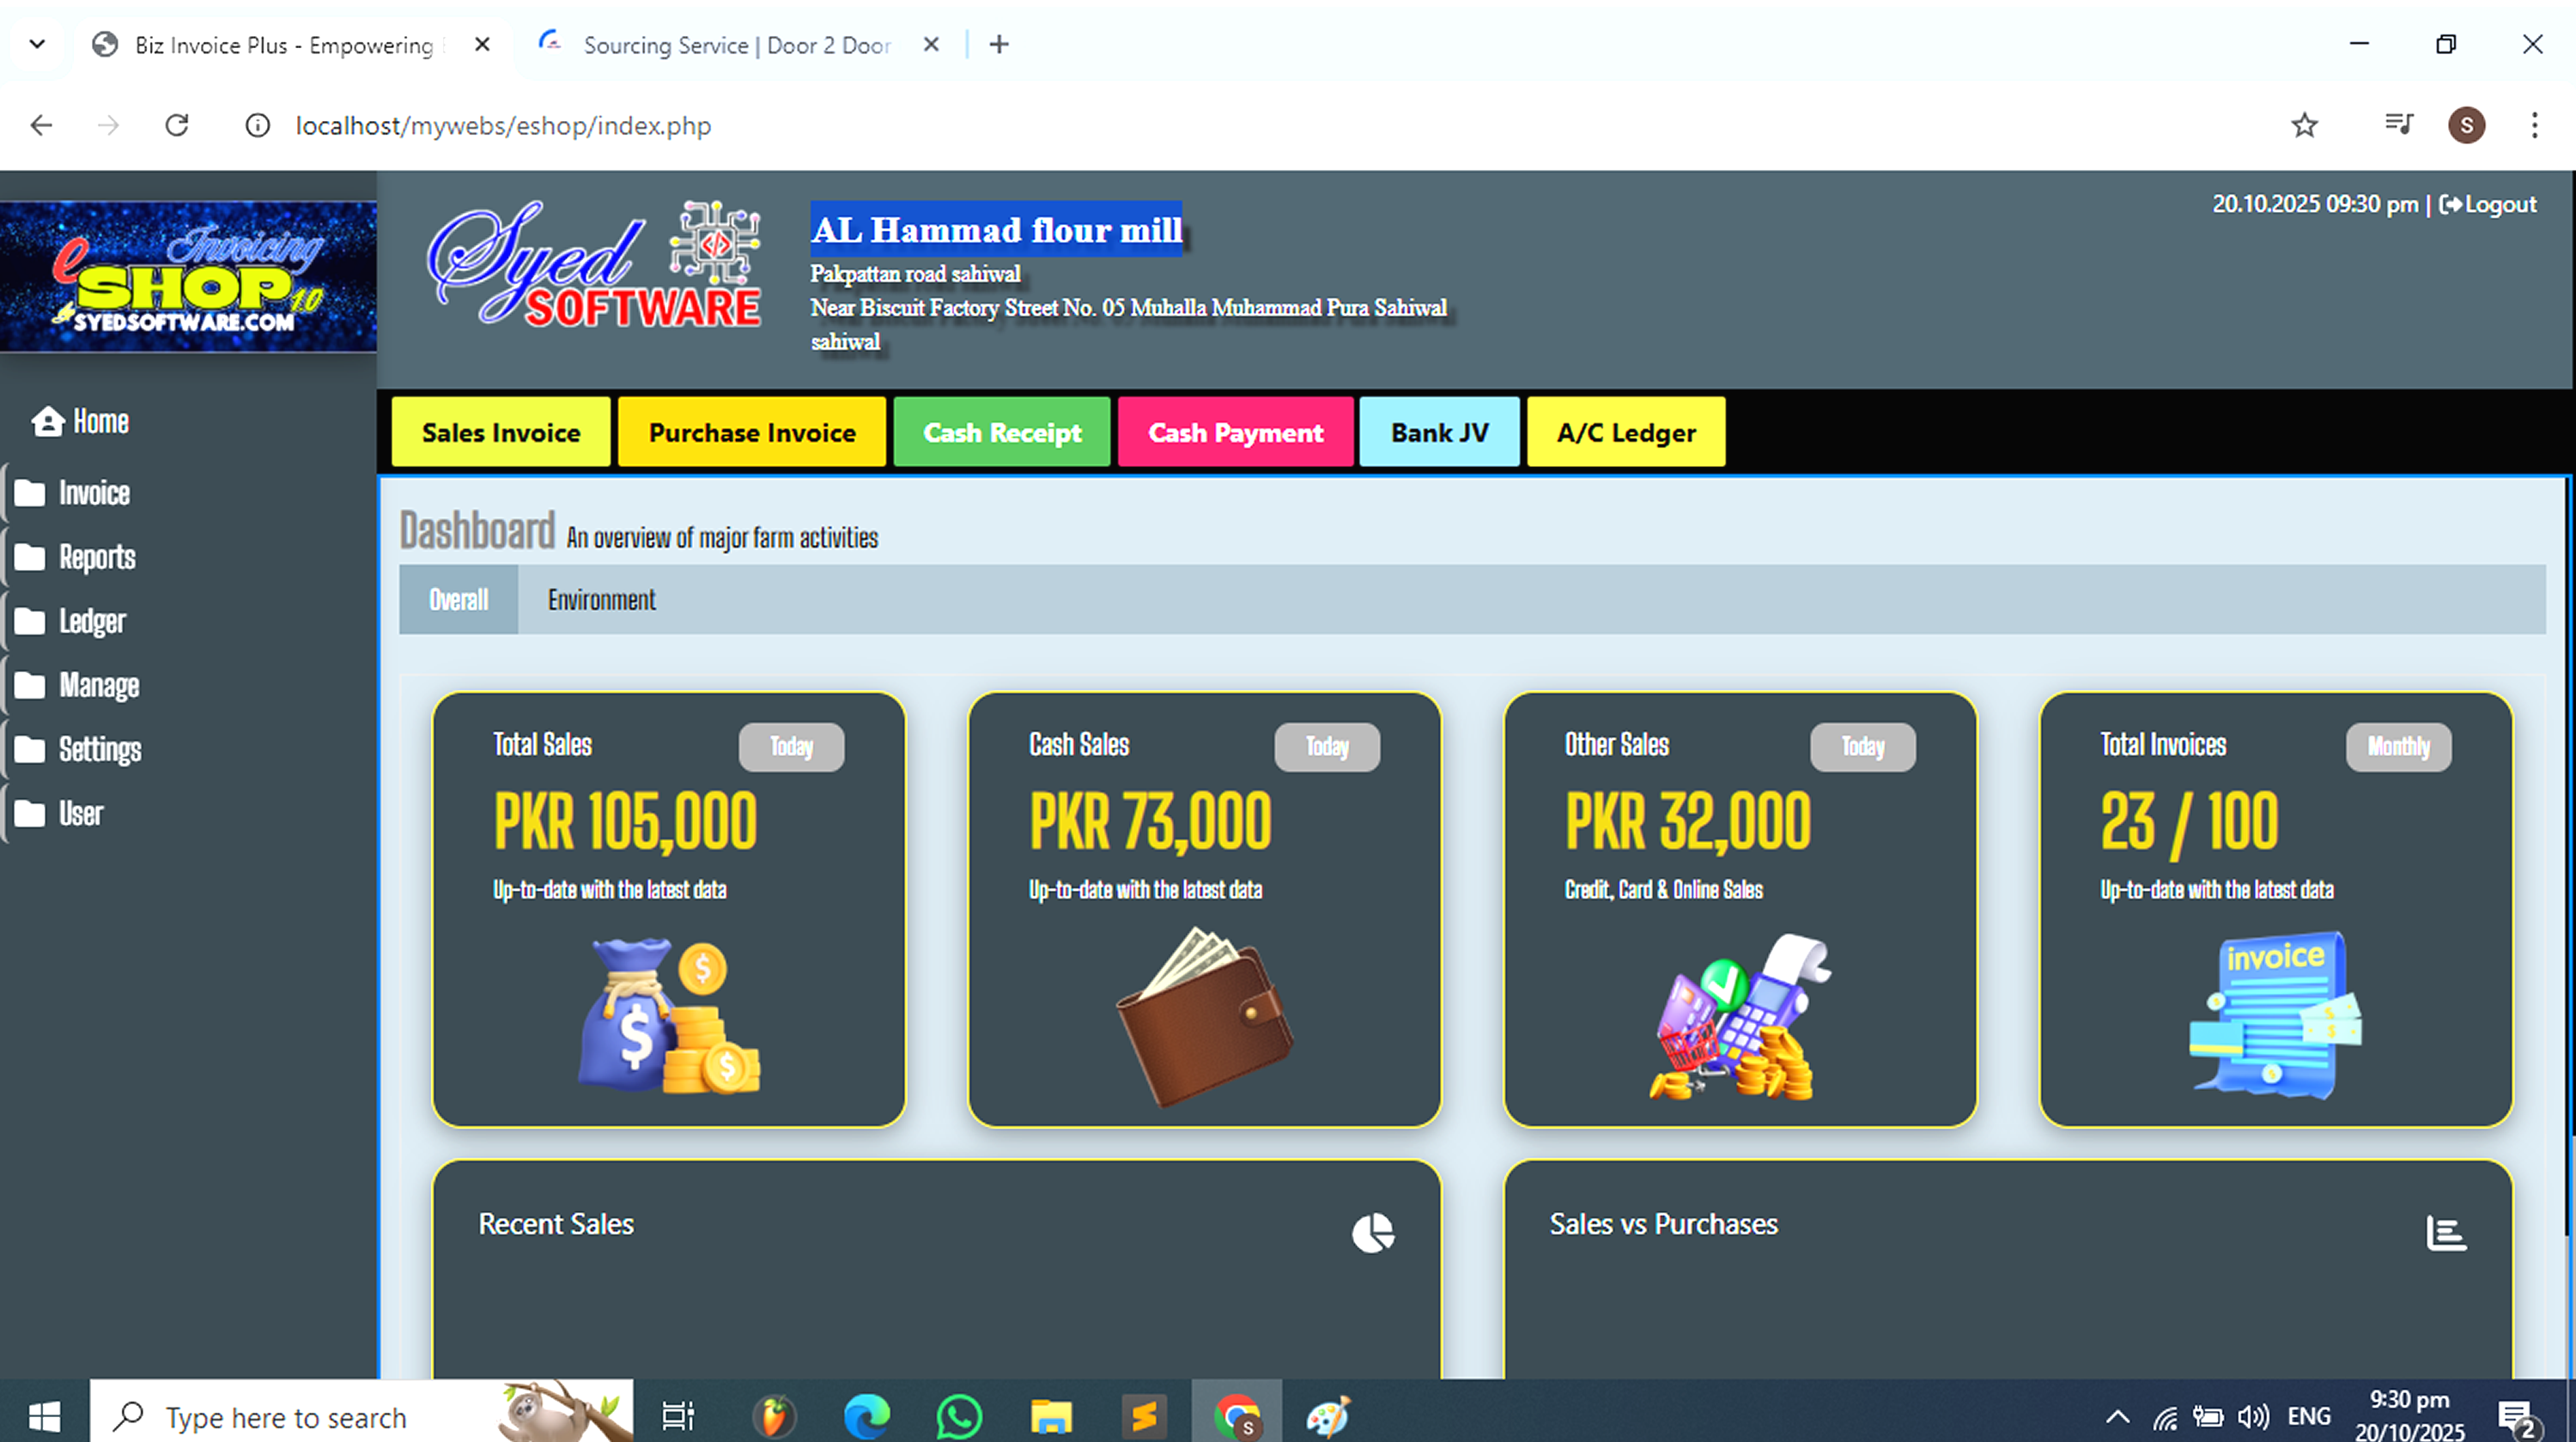The height and width of the screenshot is (1442, 2576).
Task: Open Microsoft Edge from the taskbar
Action: point(866,1415)
